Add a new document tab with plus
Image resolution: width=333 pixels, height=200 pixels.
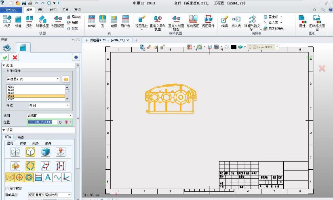point(136,40)
